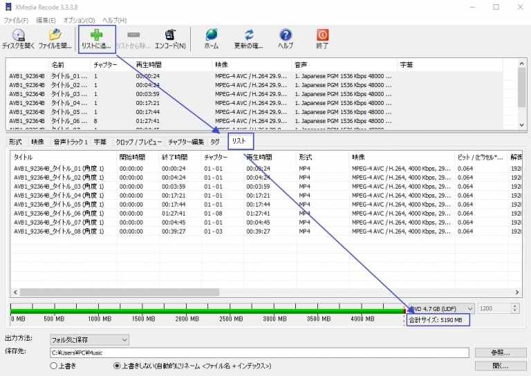Select the 上書き overwrite radio button

pyautogui.click(x=54, y=366)
